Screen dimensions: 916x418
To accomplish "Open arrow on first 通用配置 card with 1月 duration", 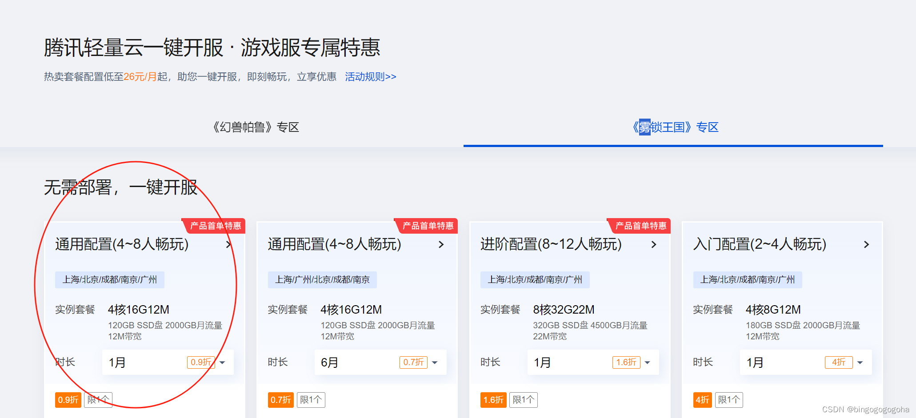I will (228, 244).
